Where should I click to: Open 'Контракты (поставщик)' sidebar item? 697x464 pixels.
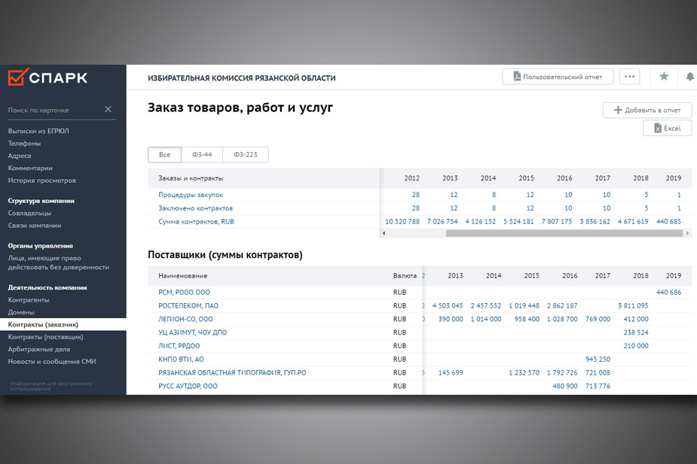pos(45,337)
